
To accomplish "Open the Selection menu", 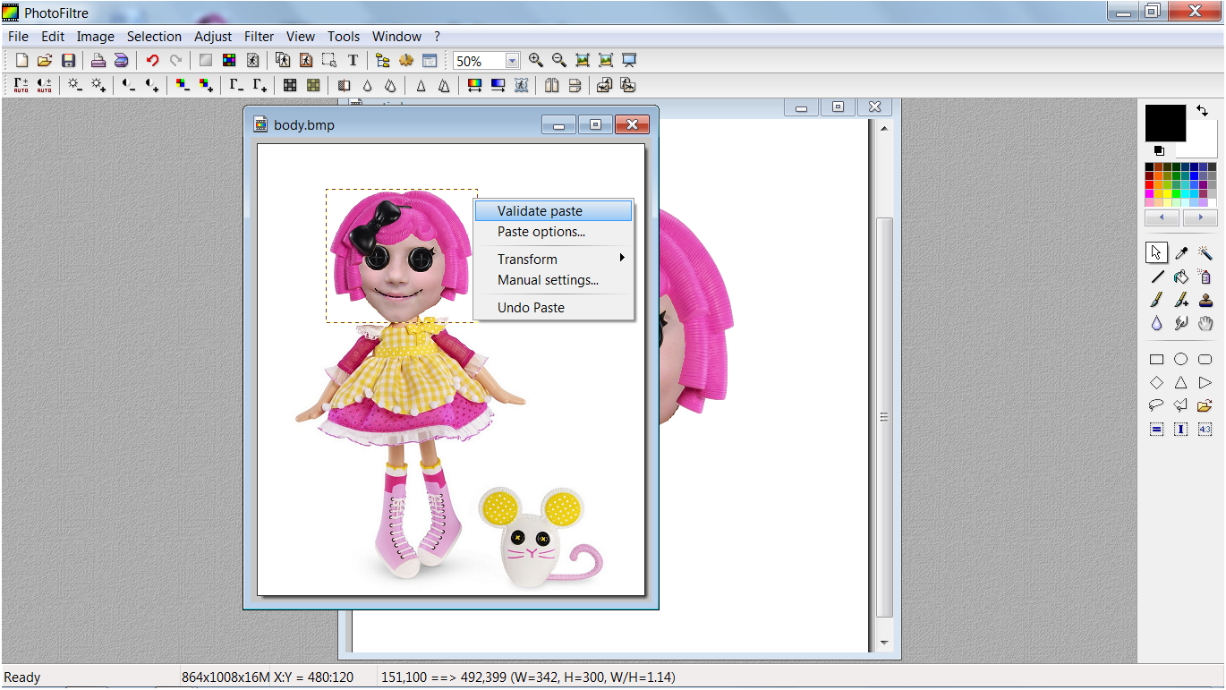I will (154, 37).
